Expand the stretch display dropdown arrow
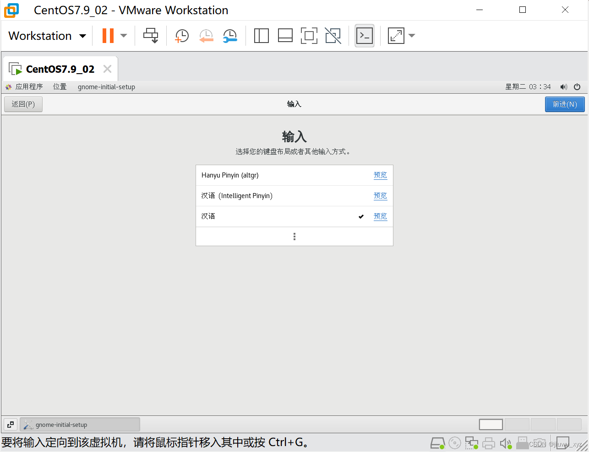The width and height of the screenshot is (589, 452). [412, 36]
